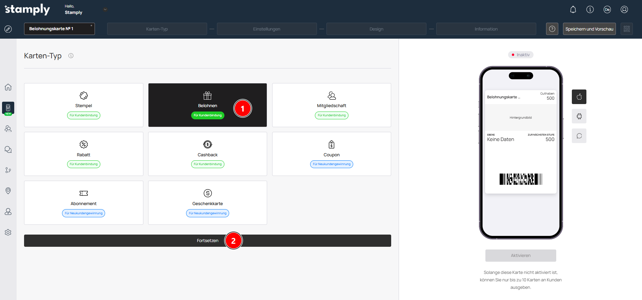The image size is (642, 300).
Task: Edit the Belohnungskarte № 1 name field
Action: [59, 29]
